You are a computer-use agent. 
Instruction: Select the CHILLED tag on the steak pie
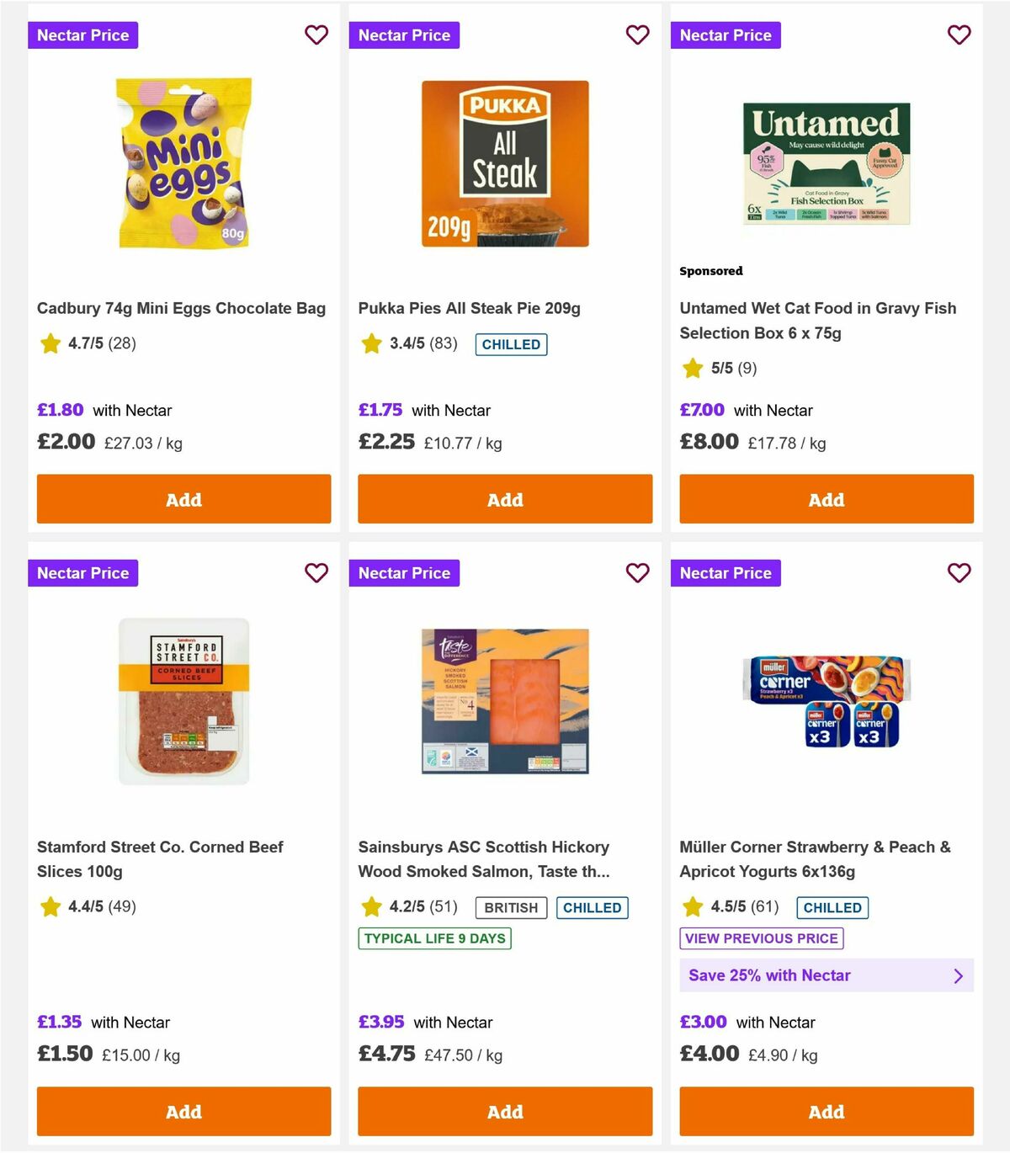[511, 344]
